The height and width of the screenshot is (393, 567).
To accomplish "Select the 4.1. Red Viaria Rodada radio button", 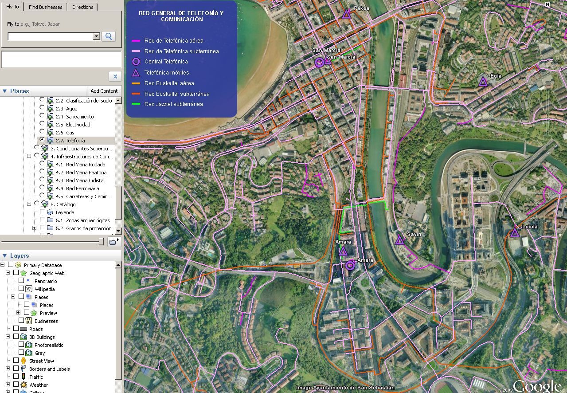I will [42, 164].
